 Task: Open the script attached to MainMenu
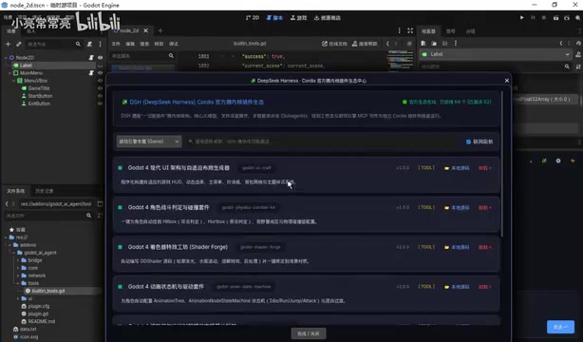91,73
